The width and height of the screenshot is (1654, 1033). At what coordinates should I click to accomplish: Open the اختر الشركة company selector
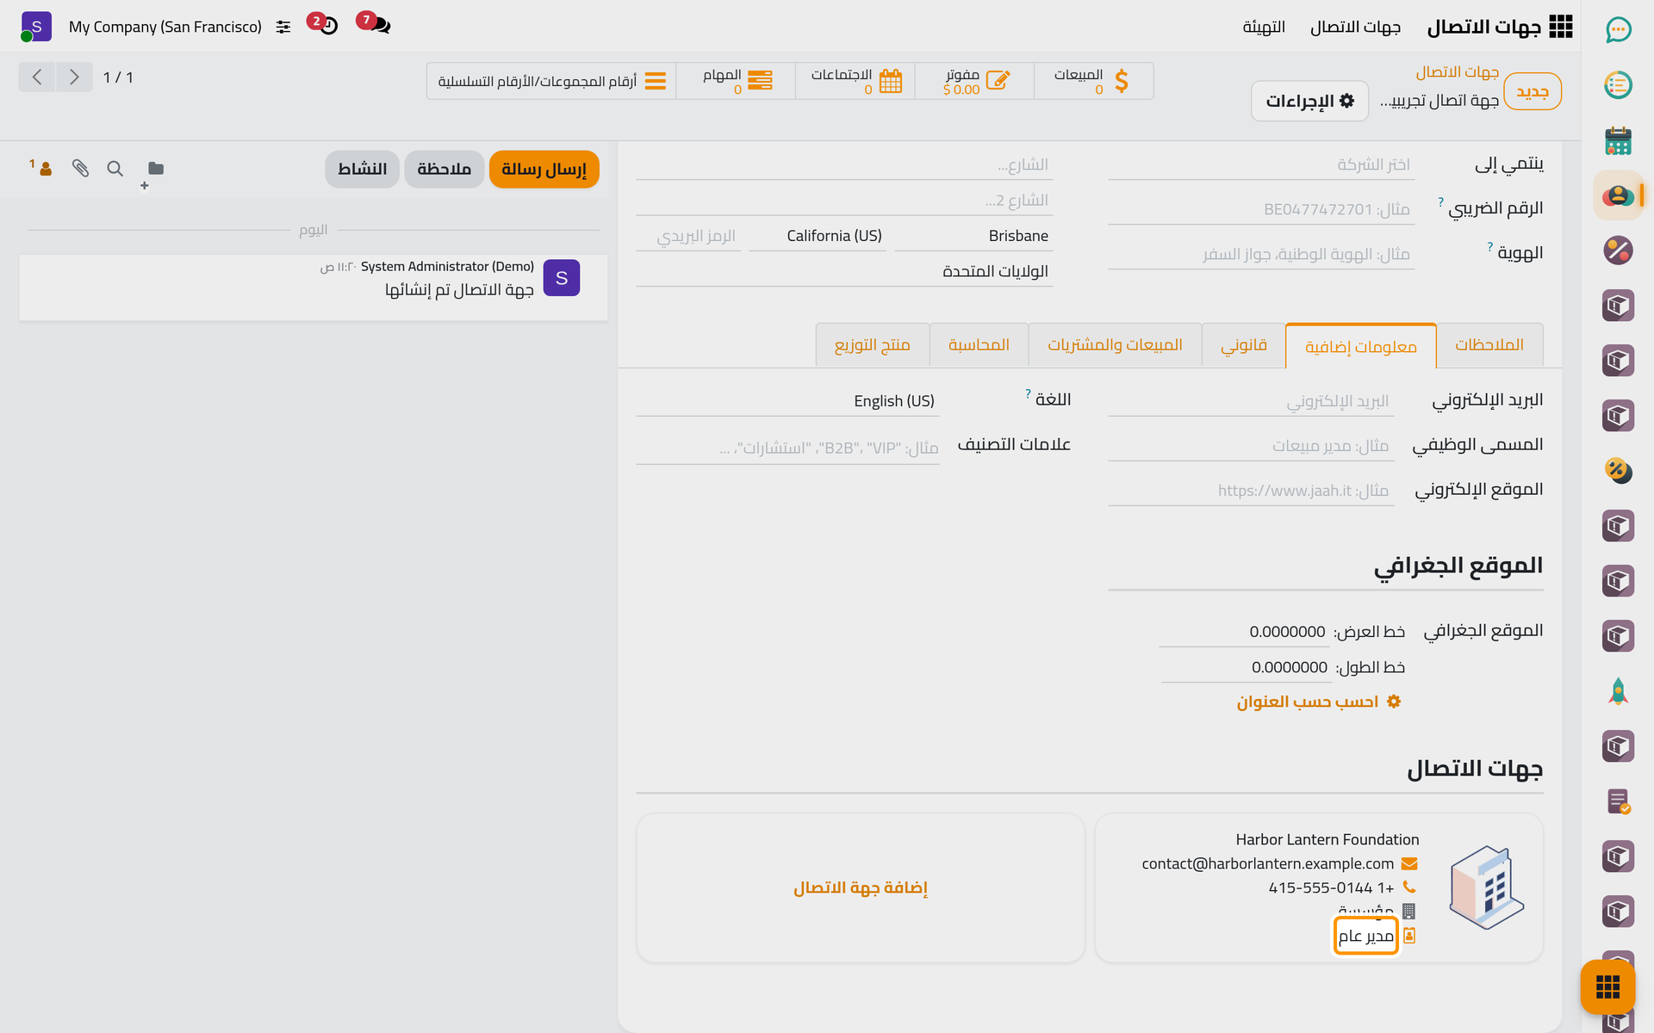(x=1261, y=164)
